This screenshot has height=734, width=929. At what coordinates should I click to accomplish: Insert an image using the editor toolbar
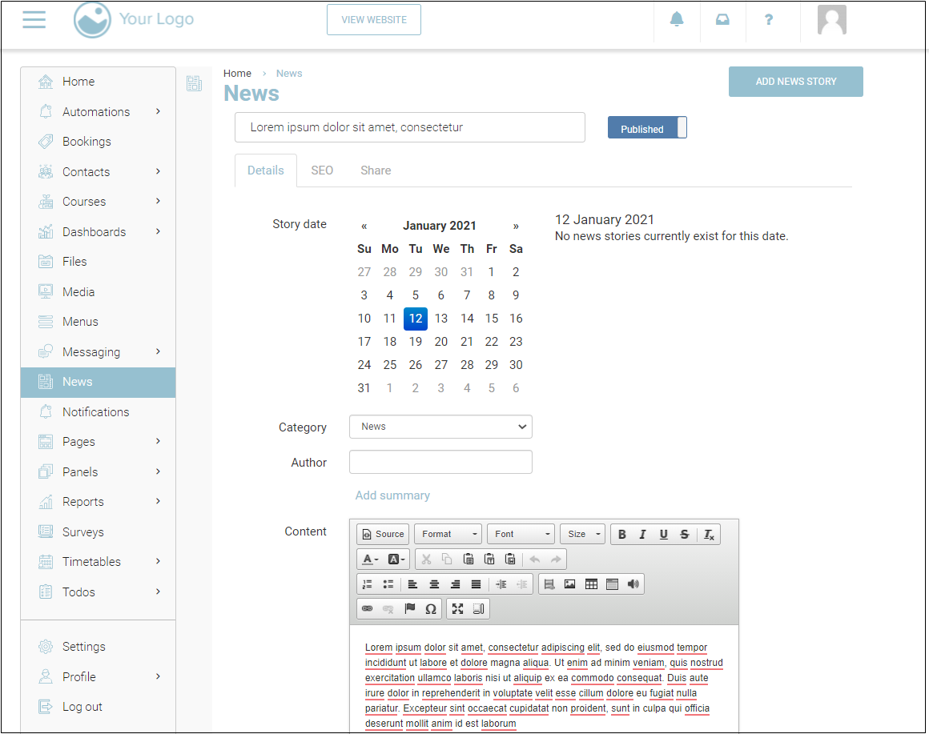[x=570, y=584]
